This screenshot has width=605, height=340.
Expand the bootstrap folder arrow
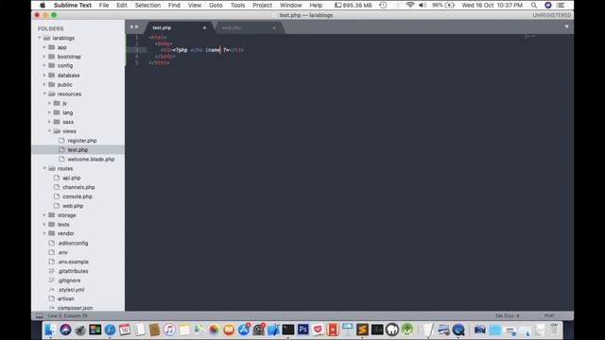(x=44, y=57)
